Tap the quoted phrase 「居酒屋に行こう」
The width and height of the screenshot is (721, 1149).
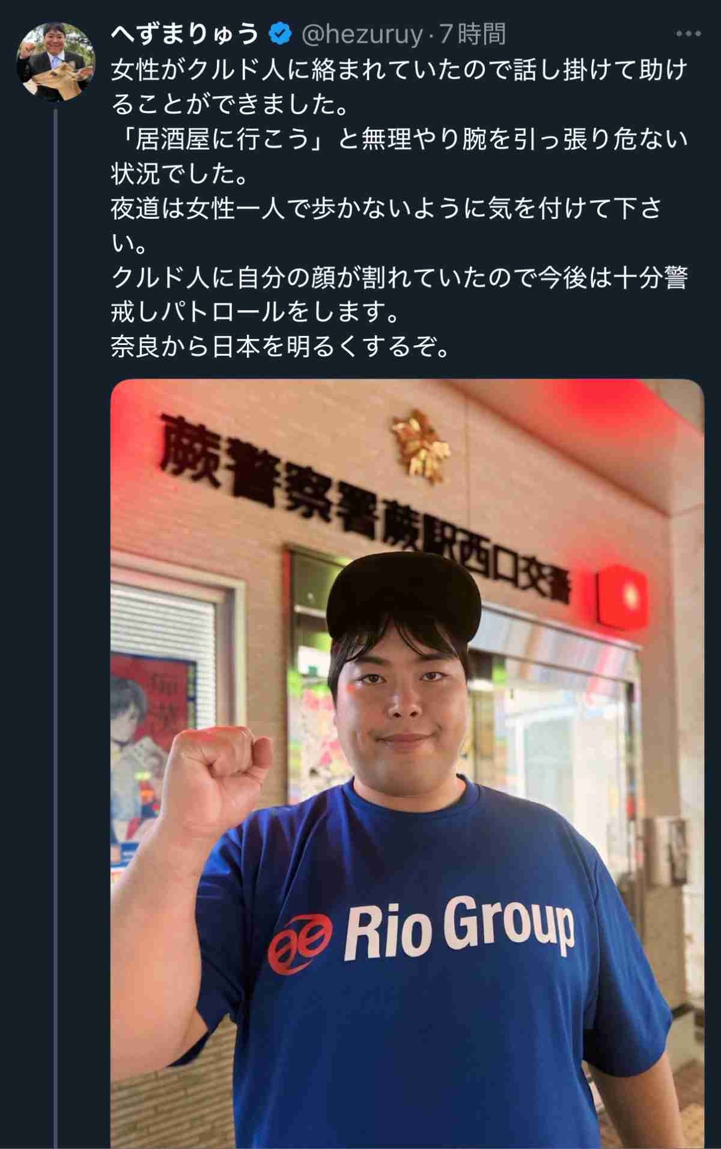point(219,139)
